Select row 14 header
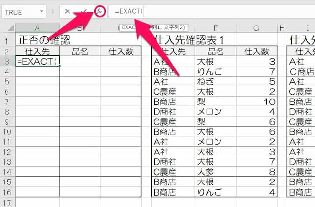Image resolution: width=315 pixels, height=207 pixels. pos(7,172)
